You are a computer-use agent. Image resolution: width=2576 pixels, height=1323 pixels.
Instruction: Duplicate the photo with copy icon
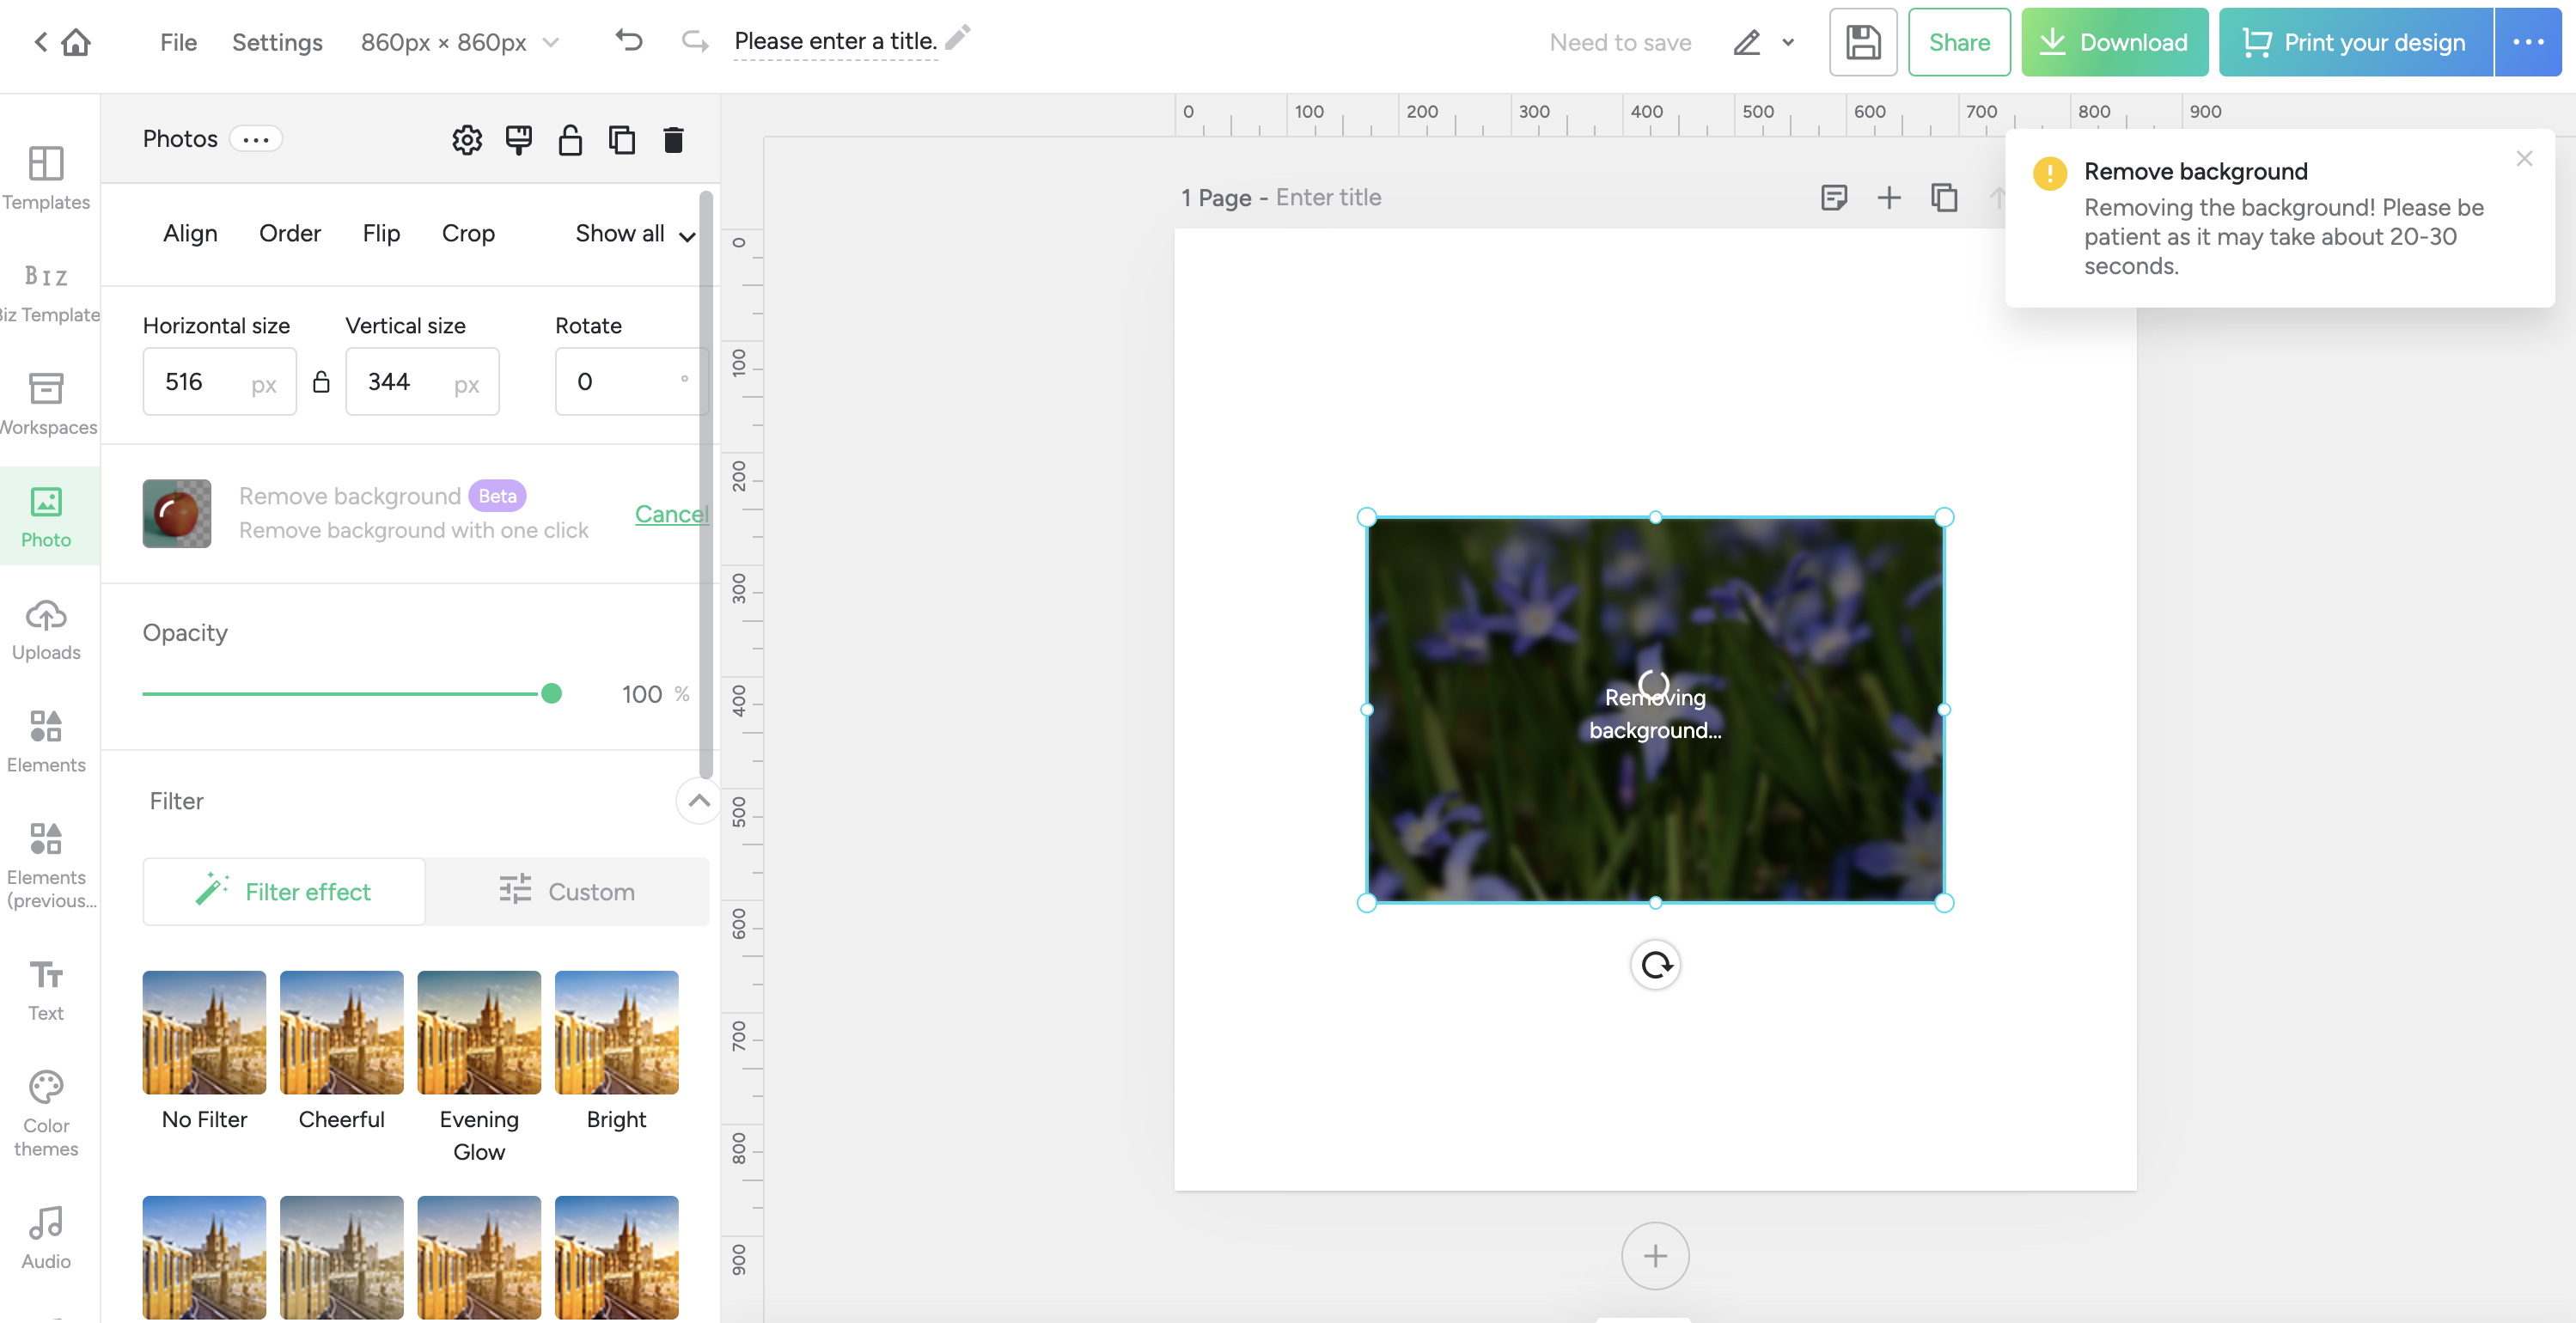pos(622,140)
